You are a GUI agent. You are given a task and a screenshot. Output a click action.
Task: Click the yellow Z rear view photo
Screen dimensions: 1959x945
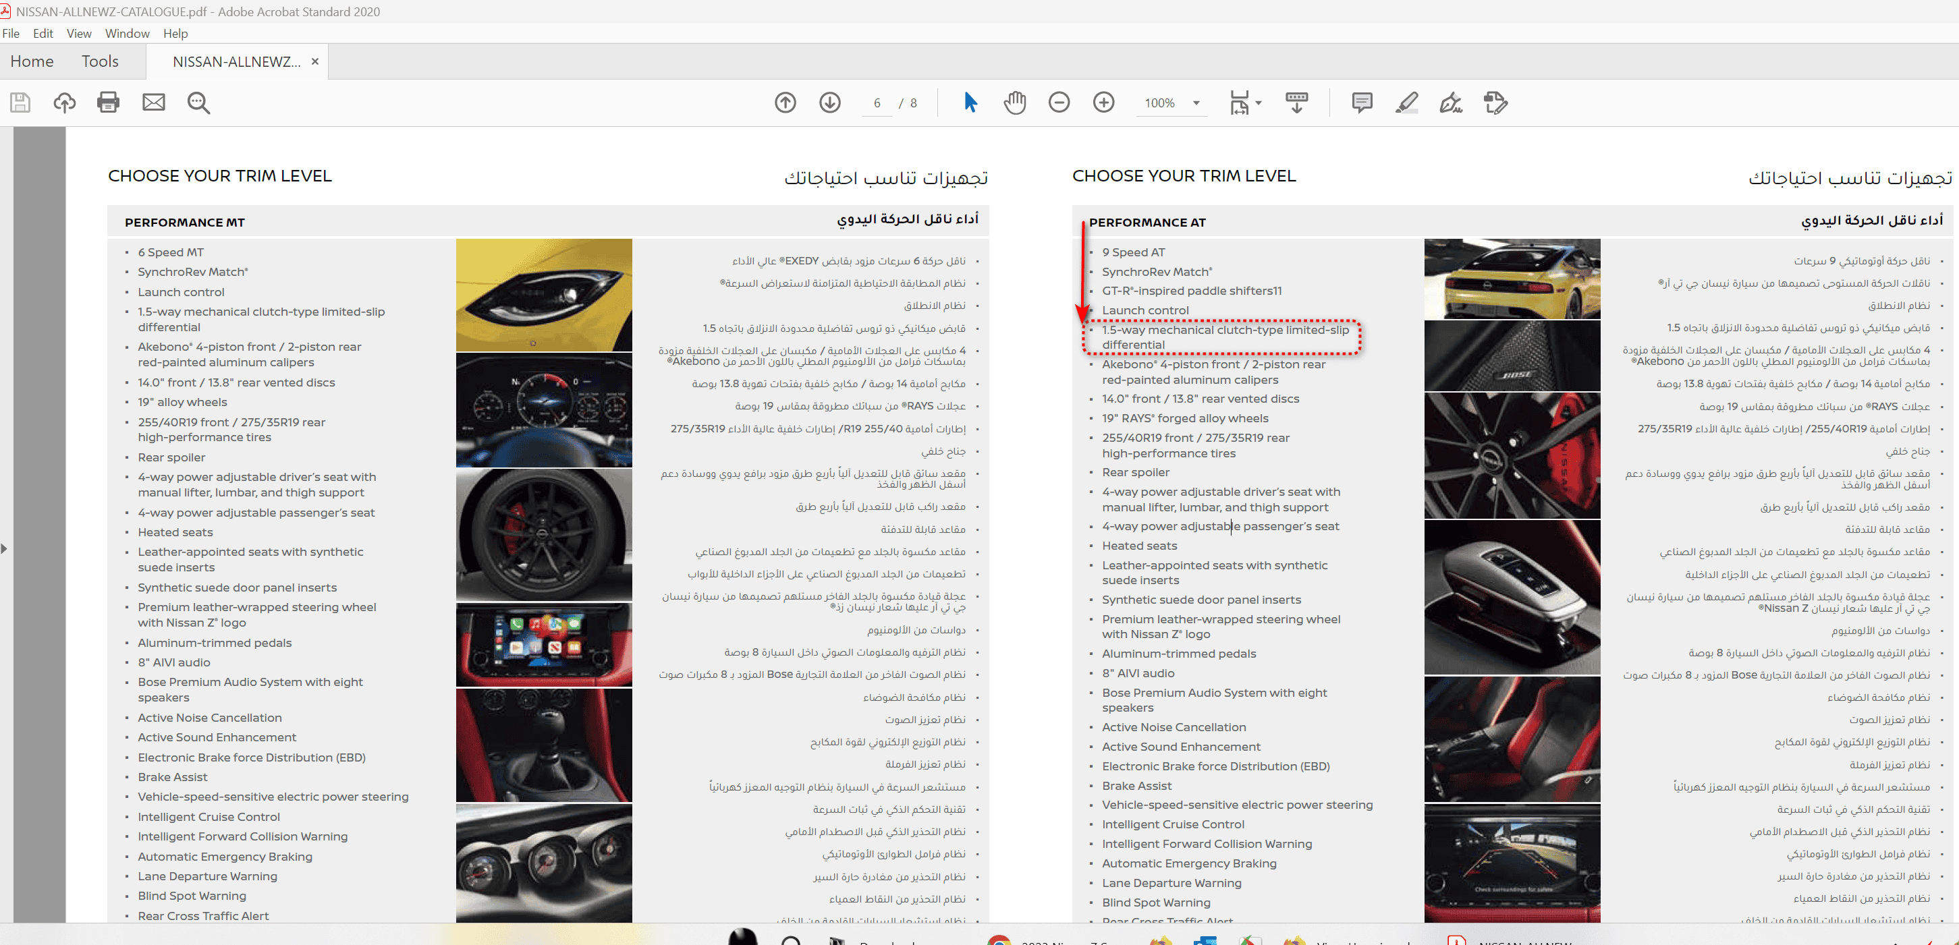[x=1512, y=279]
